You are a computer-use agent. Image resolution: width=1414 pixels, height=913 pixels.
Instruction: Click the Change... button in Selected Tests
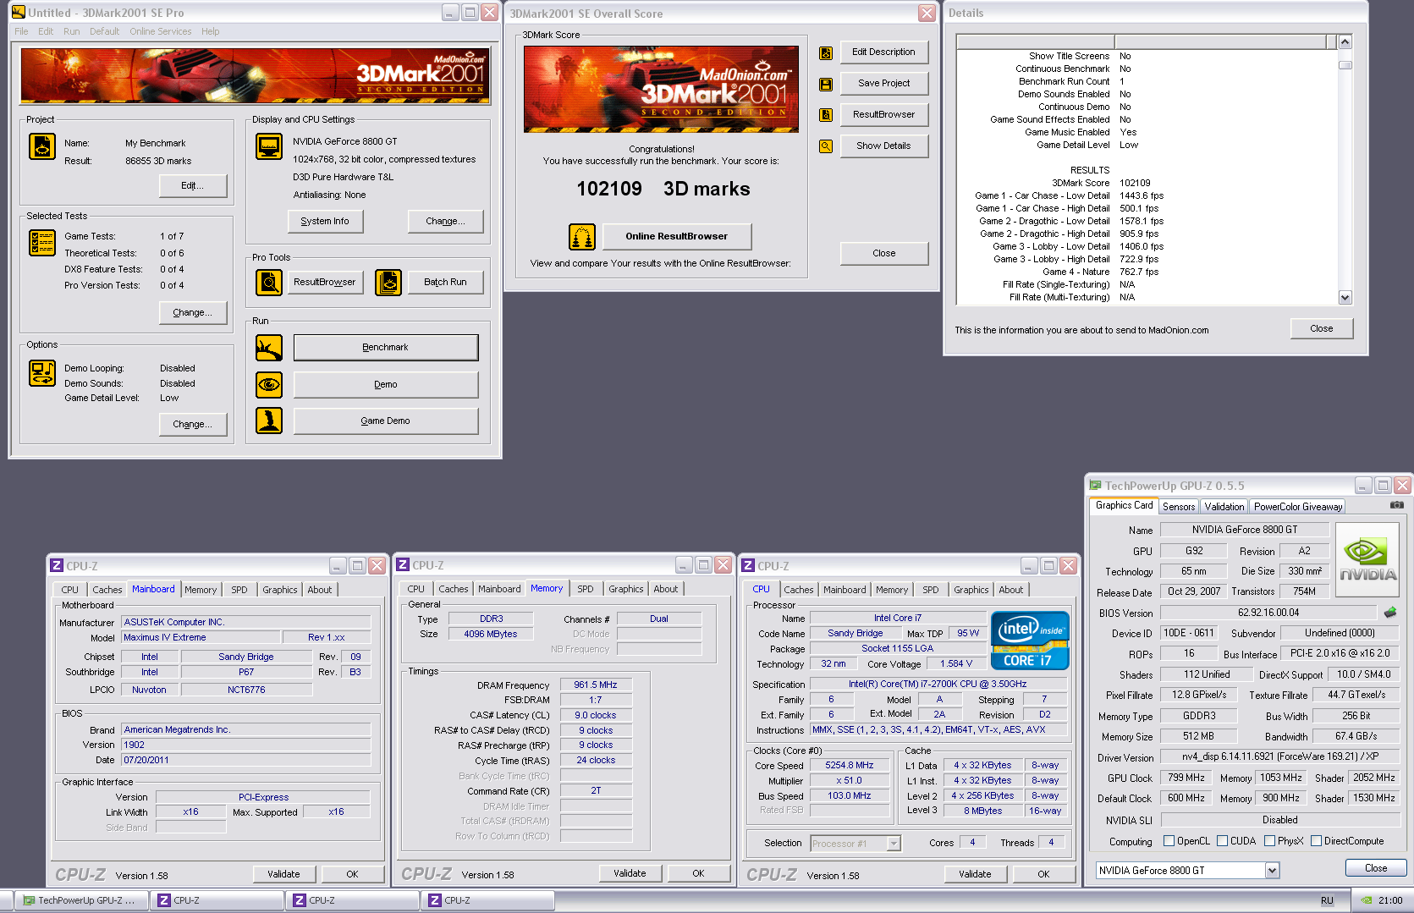(x=193, y=313)
